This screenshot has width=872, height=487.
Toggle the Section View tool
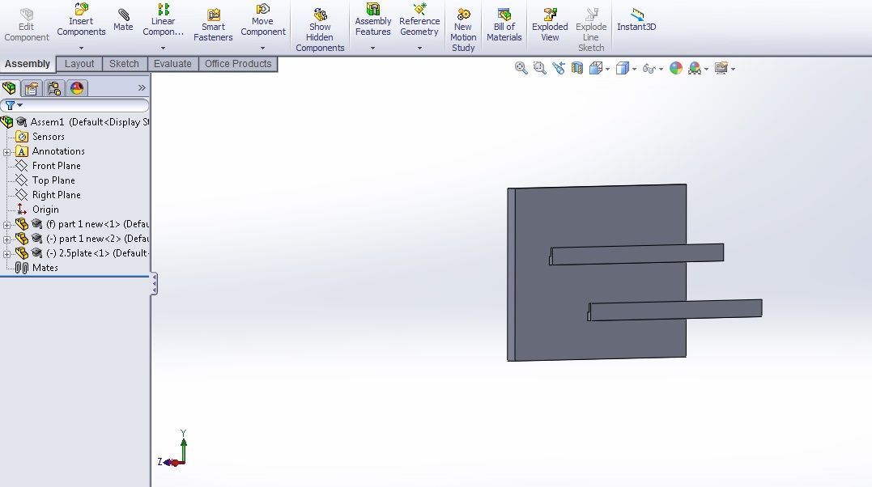[x=576, y=68]
